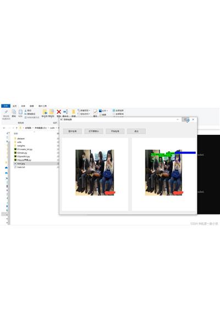The image size is (220, 330).
Task: Click the Copy to folder icon
Action: click(x=52, y=112)
